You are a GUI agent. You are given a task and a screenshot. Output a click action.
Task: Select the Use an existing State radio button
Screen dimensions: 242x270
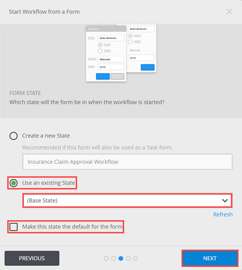pyautogui.click(x=14, y=183)
